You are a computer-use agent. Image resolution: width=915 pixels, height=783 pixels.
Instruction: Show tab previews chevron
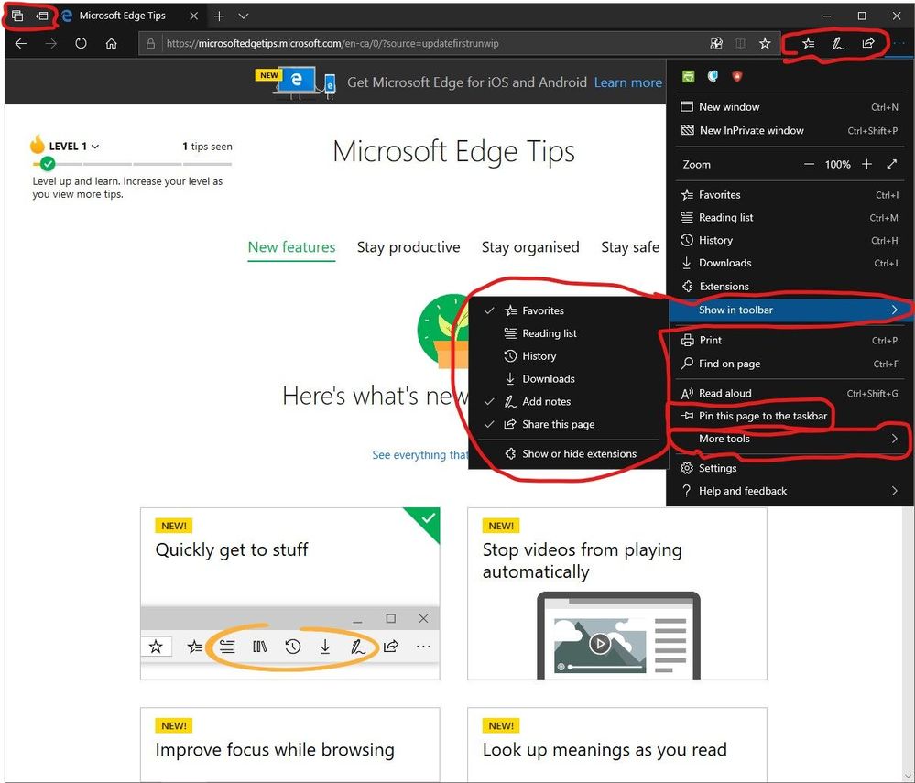pyautogui.click(x=244, y=16)
